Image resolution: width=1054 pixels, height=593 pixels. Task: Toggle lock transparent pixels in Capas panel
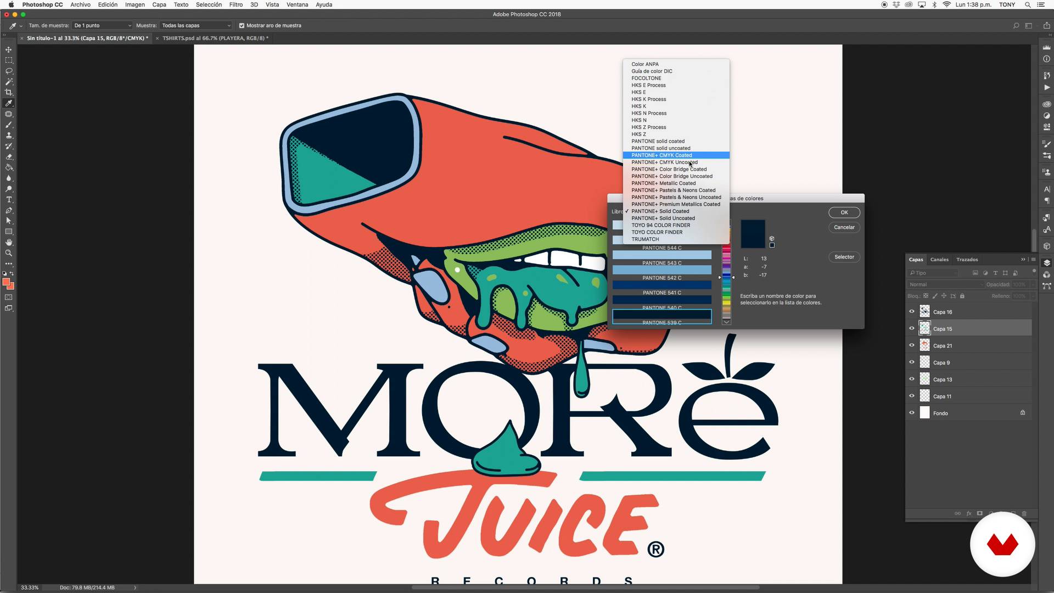pos(926,296)
